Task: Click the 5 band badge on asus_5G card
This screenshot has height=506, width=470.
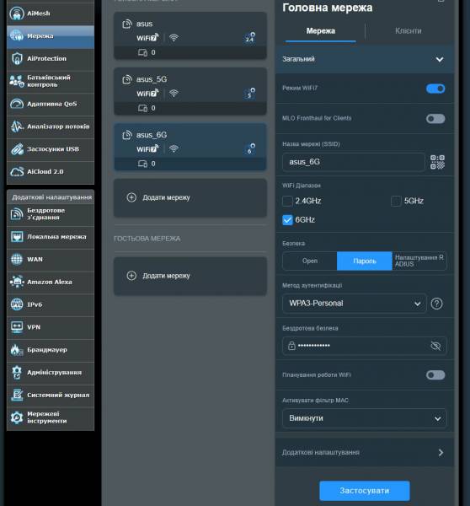Action: pyautogui.click(x=249, y=94)
